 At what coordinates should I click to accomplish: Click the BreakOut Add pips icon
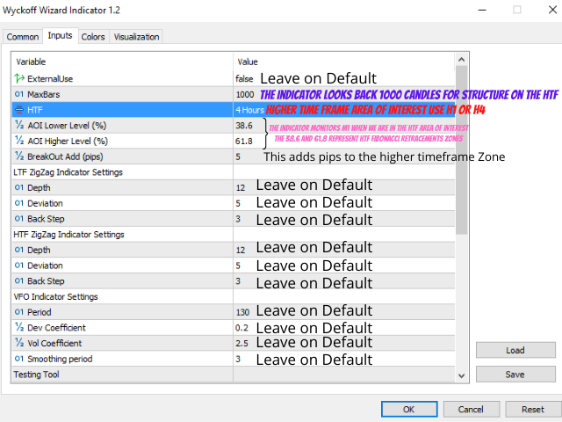19,156
